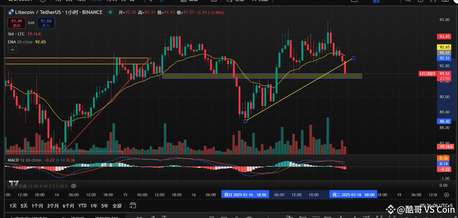Viewport: 458px width, 218px height.
Task: Click the Litecoin coin logo icon
Action: click(11, 12)
